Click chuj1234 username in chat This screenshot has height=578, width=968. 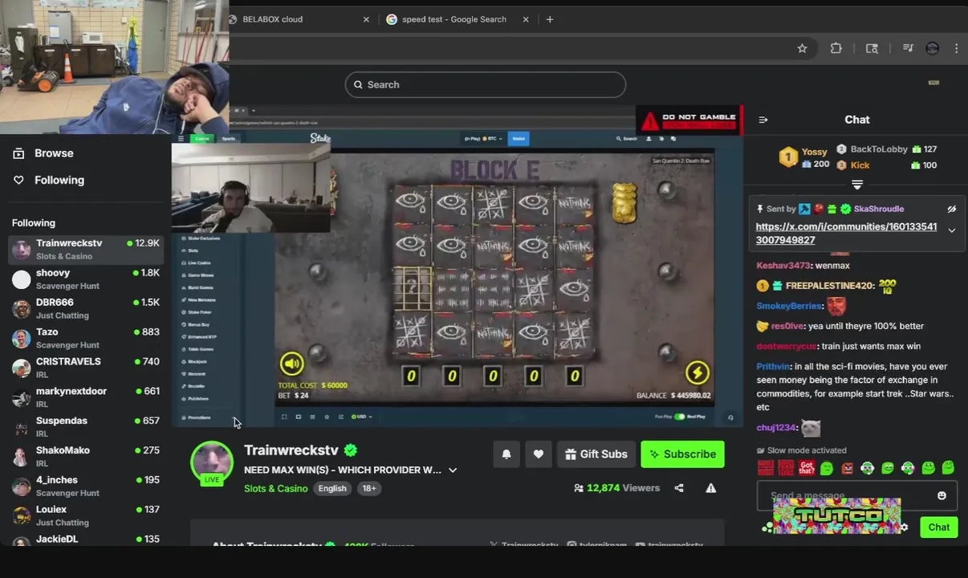point(776,428)
